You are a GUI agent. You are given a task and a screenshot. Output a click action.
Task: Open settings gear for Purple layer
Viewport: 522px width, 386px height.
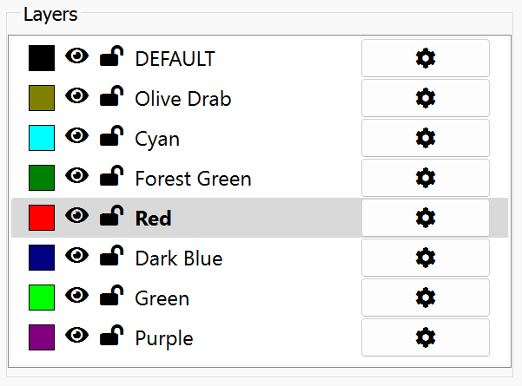(x=426, y=337)
